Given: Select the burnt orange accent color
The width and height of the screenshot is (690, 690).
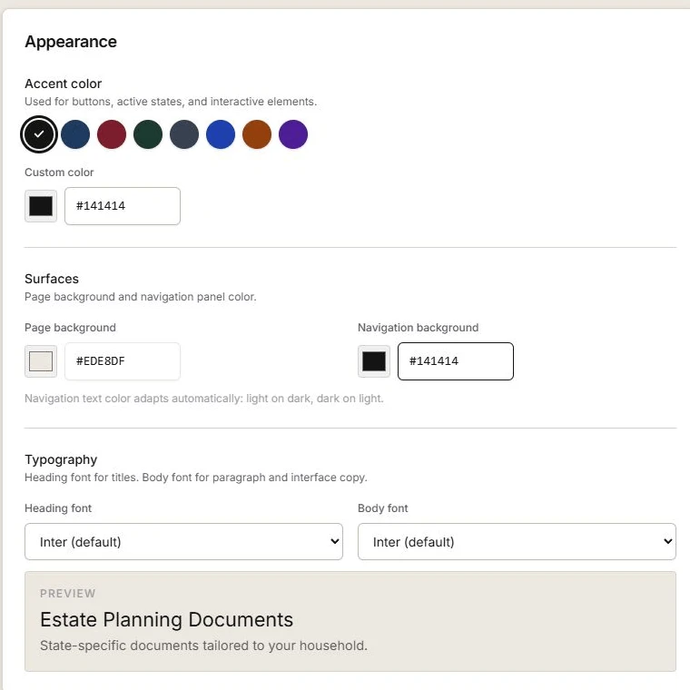Looking at the screenshot, I should pyautogui.click(x=257, y=134).
